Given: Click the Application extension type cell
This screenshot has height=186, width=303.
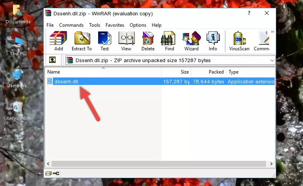Looking at the screenshot, I should tap(251, 82).
